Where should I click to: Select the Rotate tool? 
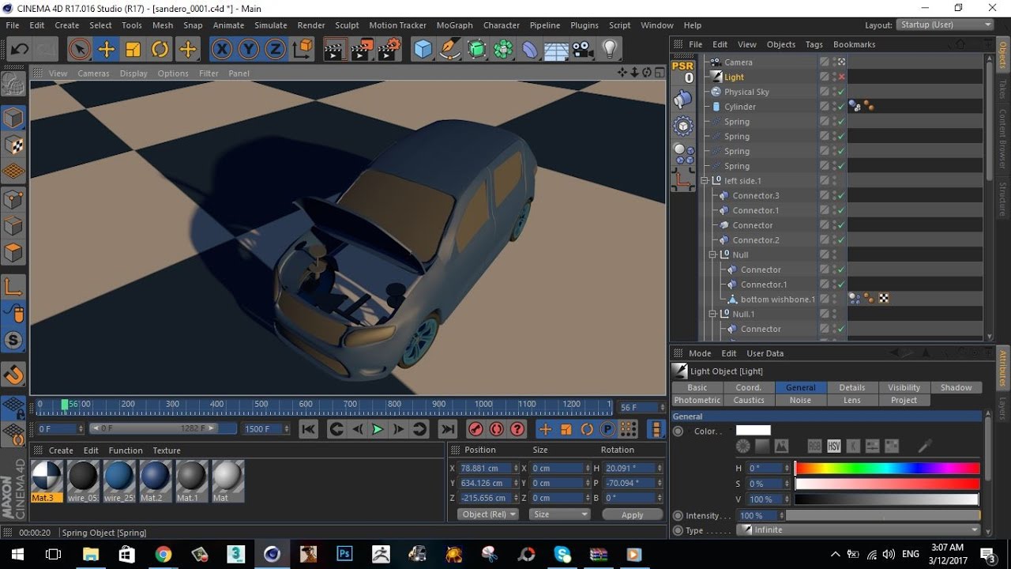(x=160, y=50)
